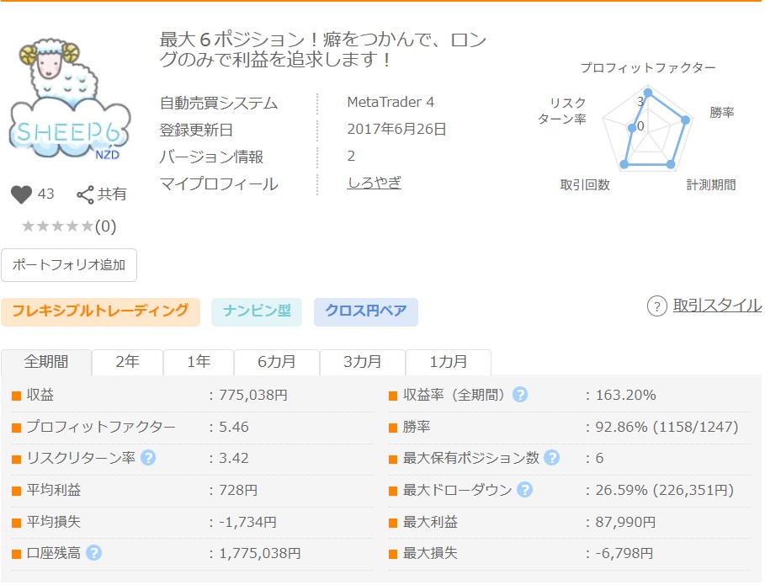Click the heart favorite icon
This screenshot has width=765, height=585.
pyautogui.click(x=21, y=194)
